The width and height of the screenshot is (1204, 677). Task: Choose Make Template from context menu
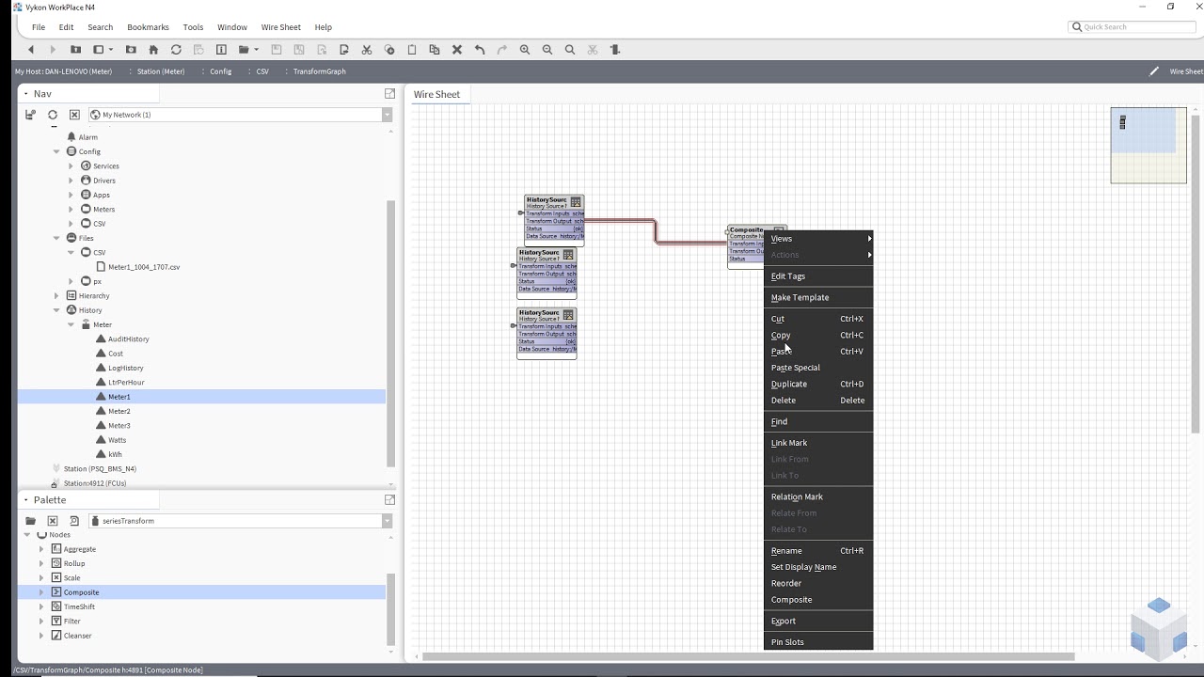pyautogui.click(x=818, y=297)
